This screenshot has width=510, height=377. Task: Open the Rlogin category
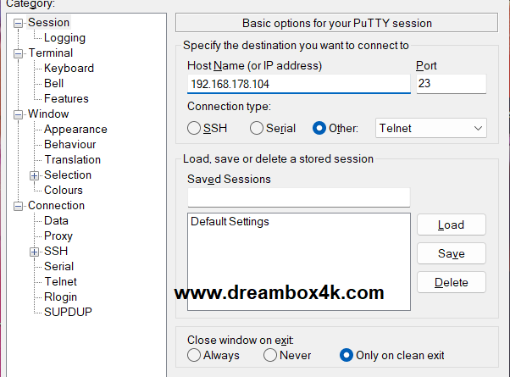[60, 297]
